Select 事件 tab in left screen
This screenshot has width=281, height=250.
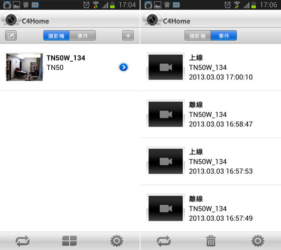click(x=82, y=36)
